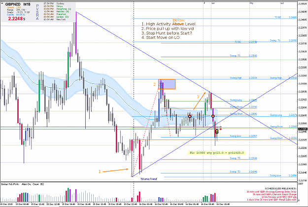Select the GBP Retail Sales m/m release line
This screenshot has height=207, width=308.
(x=272, y=200)
